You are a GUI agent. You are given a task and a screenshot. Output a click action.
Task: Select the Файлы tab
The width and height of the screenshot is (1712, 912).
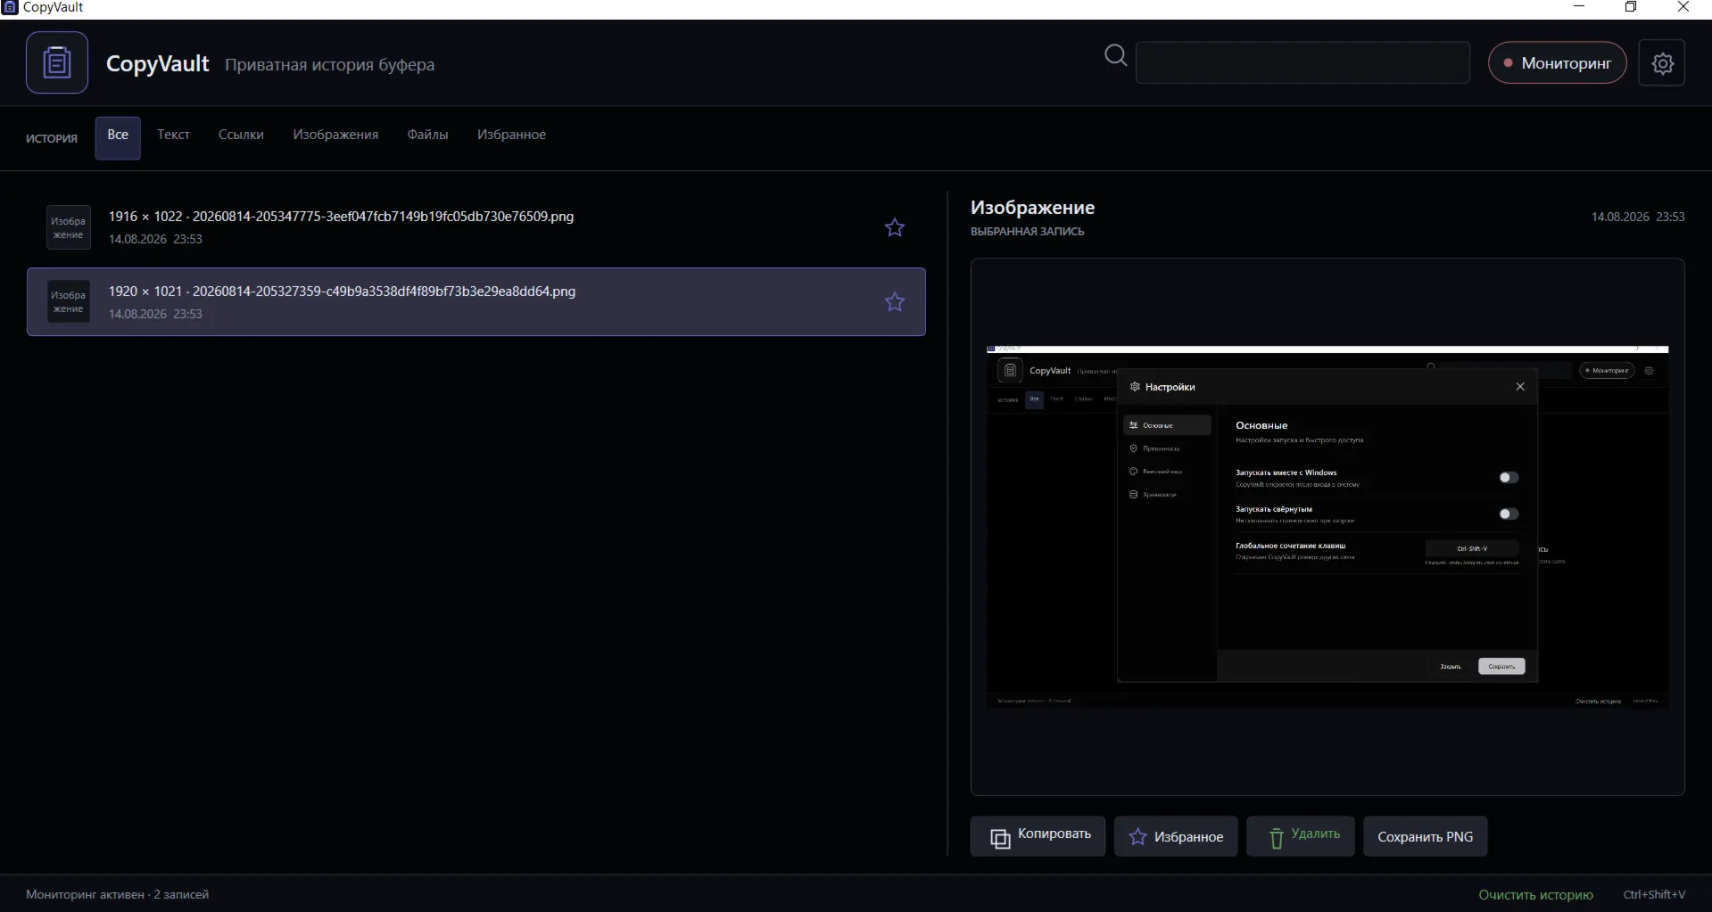[x=427, y=135]
